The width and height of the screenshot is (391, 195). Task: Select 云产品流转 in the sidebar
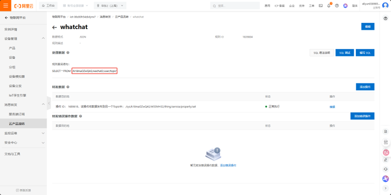17,124
